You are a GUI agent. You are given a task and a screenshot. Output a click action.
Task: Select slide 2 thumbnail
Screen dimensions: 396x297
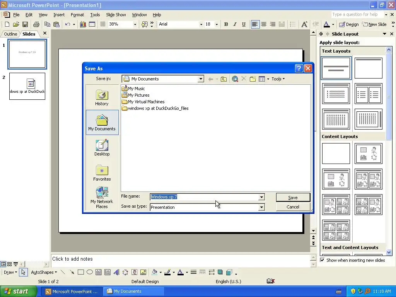27,86
